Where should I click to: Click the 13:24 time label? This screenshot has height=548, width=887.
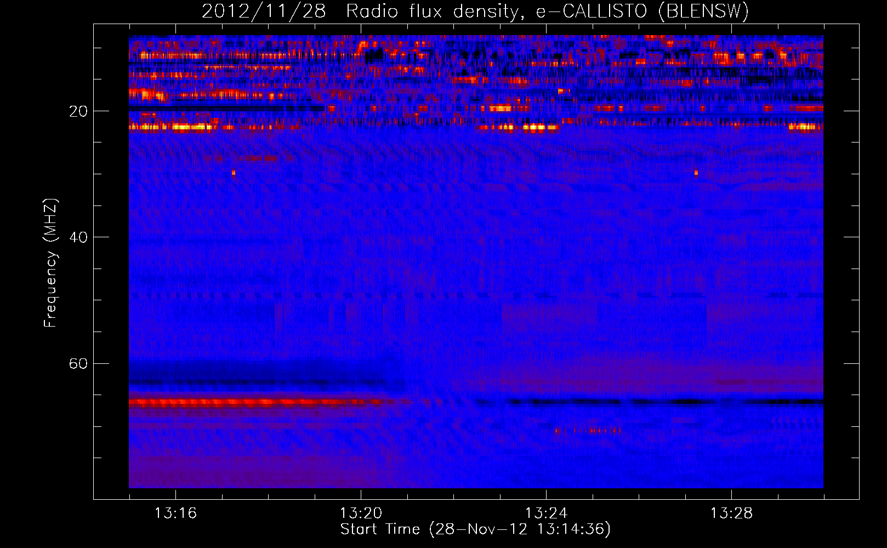pos(546,513)
